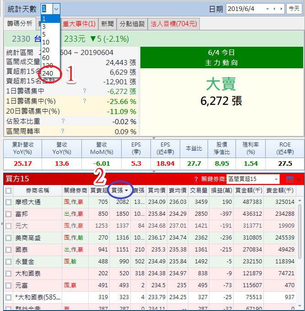Viewport: 305px width, 311px height.
Task: Click the help icon beside 1日籌碼集中
Action: click(85, 91)
